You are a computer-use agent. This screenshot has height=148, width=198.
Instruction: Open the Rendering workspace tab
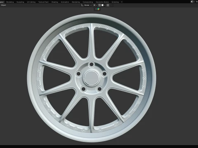pos(76,2)
